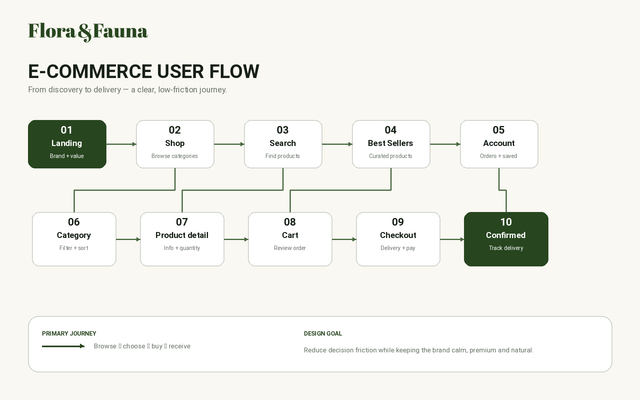Image resolution: width=640 pixels, height=400 pixels.
Task: Open the 07 Product detail card
Action: [x=182, y=239]
